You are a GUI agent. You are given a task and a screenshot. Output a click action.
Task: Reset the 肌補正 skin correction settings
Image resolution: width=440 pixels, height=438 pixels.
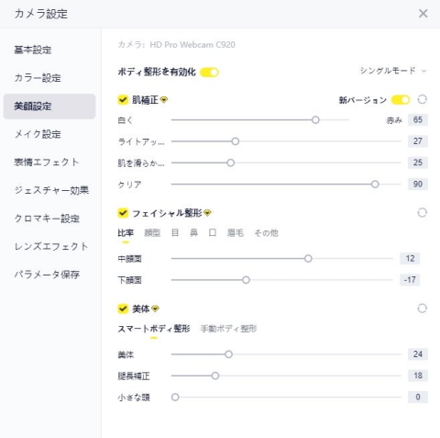pyautogui.click(x=422, y=99)
